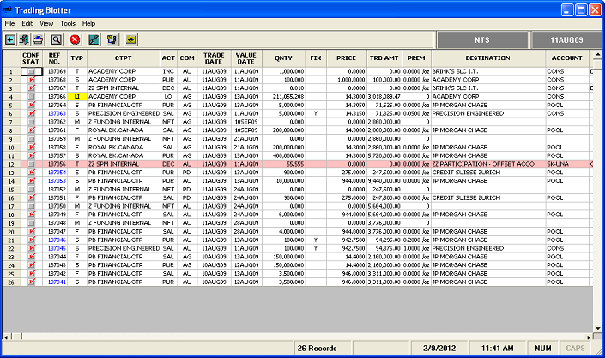Open blue reference number 137046
Screen dimensions: 605x358
57,240
